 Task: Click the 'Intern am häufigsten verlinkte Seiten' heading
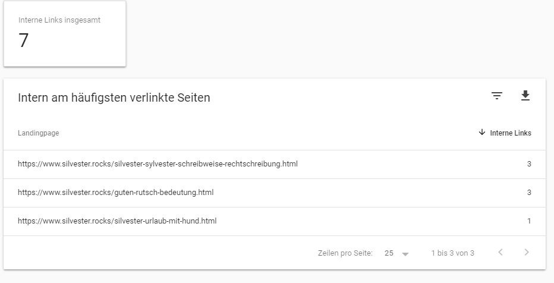point(114,98)
